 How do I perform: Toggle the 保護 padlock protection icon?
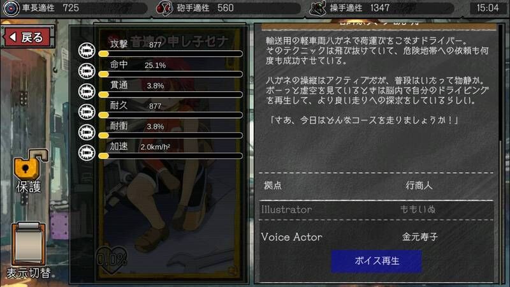click(30, 166)
